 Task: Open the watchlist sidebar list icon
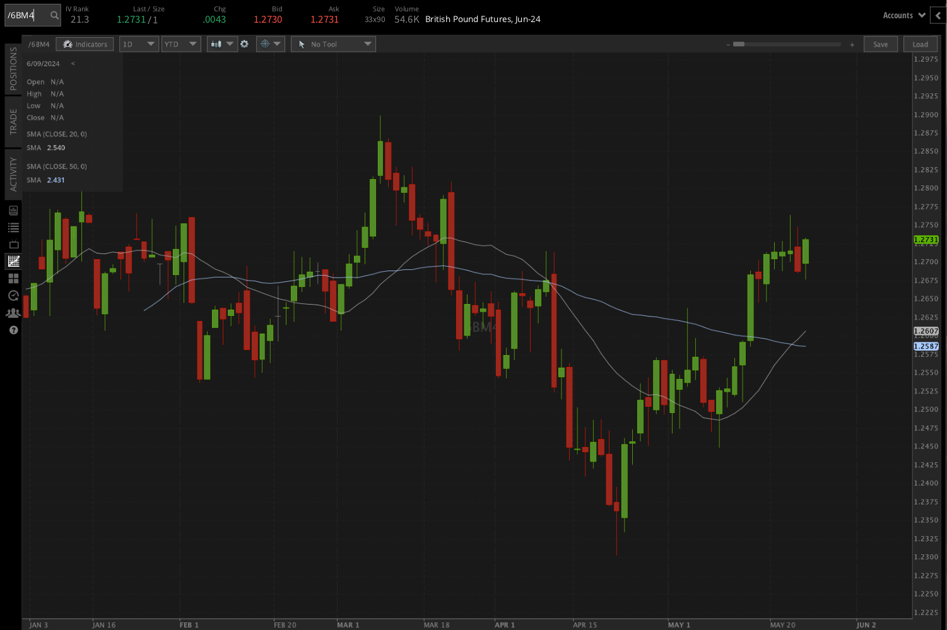(x=13, y=227)
